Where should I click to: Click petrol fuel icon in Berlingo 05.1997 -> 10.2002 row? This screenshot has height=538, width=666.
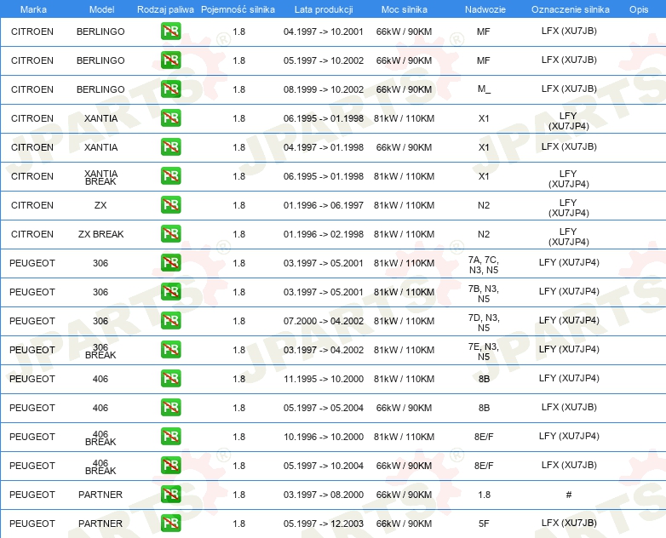click(x=170, y=60)
